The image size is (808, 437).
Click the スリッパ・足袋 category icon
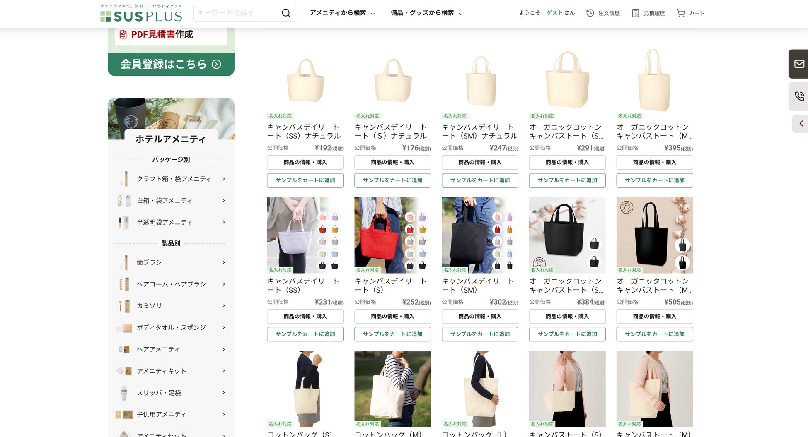pos(124,393)
